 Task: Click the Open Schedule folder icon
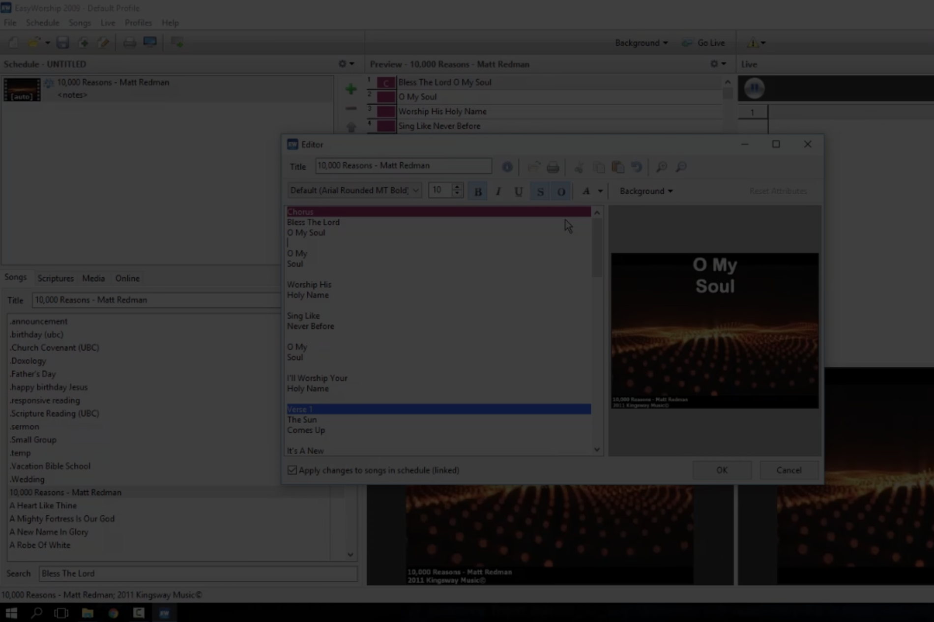tap(34, 43)
